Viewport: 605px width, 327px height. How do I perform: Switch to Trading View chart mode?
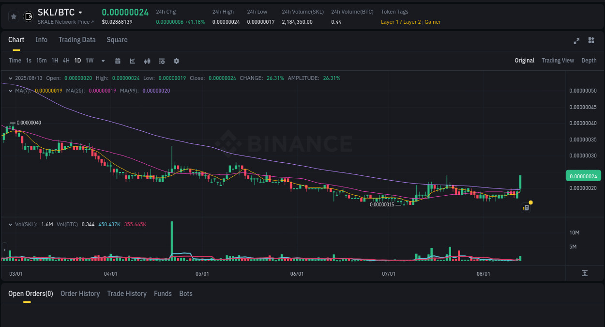coord(558,61)
